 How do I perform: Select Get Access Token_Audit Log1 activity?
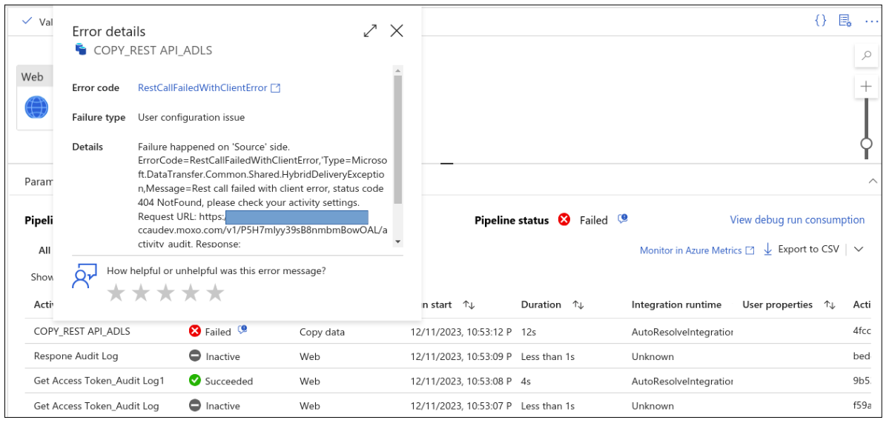99,381
